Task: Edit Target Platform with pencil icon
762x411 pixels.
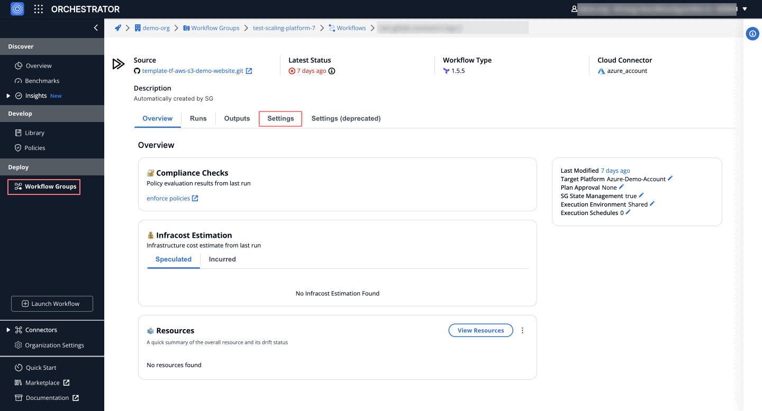Action: pyautogui.click(x=670, y=179)
